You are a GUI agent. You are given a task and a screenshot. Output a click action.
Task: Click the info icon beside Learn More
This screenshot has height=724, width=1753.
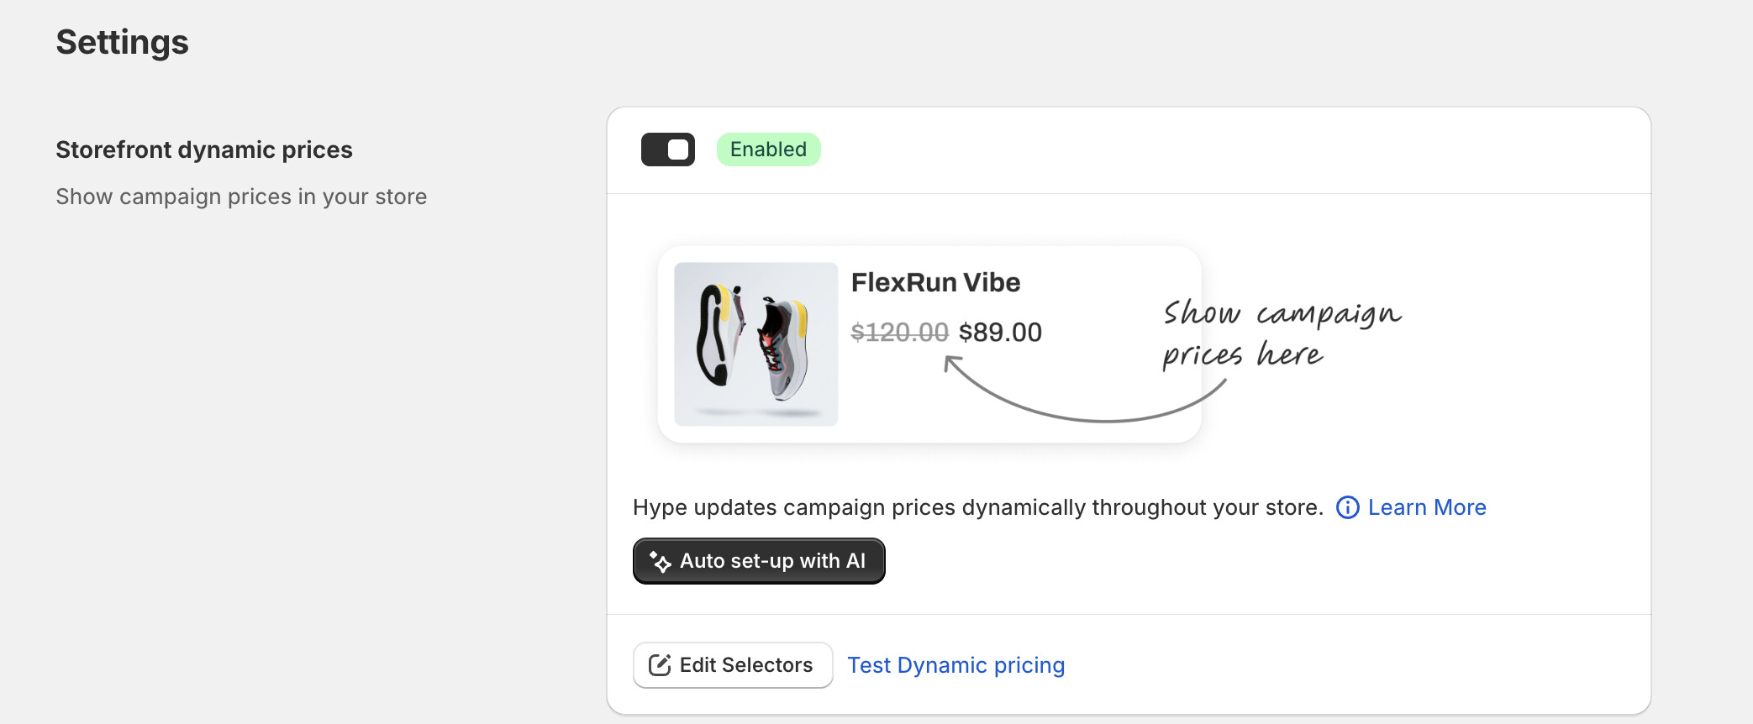[1347, 508]
